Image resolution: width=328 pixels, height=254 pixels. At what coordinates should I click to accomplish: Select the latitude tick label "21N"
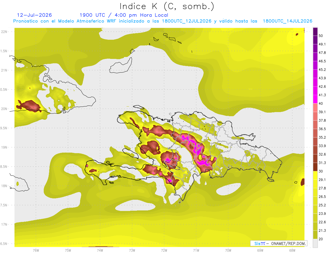pyautogui.click(x=4, y=70)
